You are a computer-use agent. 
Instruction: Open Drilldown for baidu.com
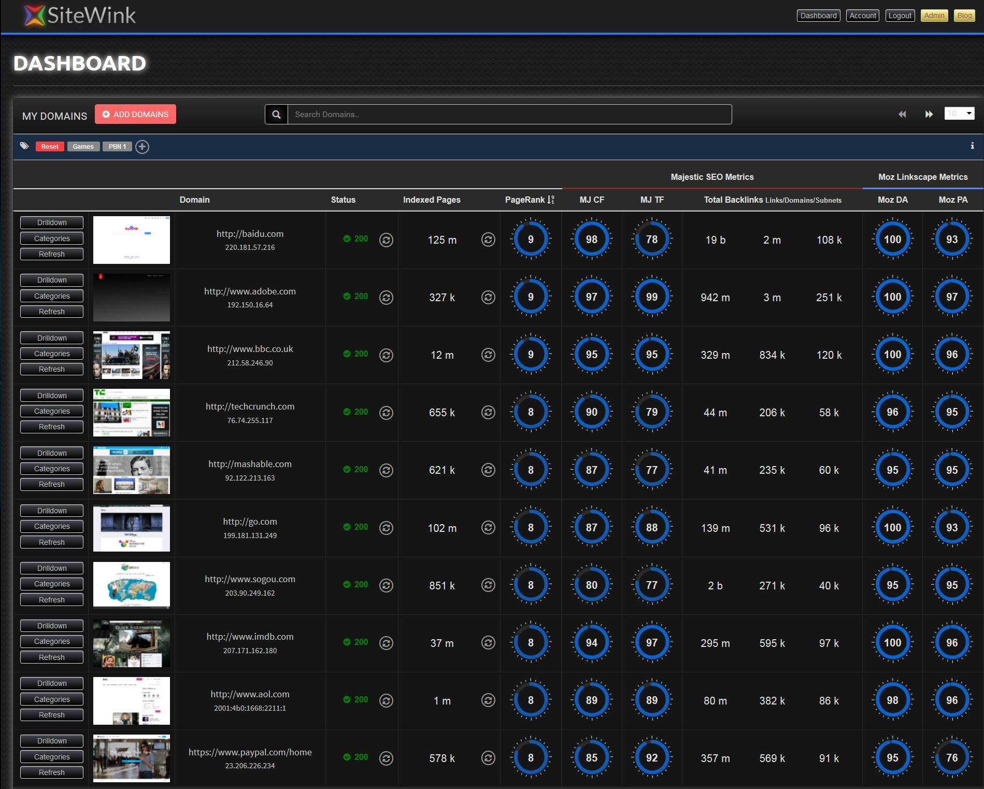[x=52, y=222]
